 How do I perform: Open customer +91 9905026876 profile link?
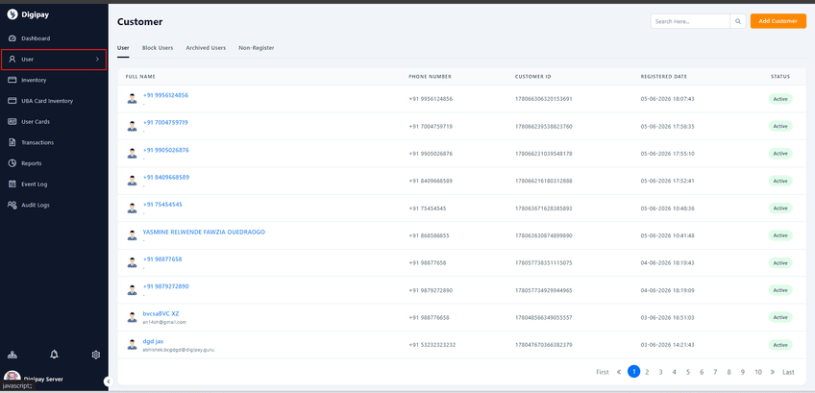(166, 150)
